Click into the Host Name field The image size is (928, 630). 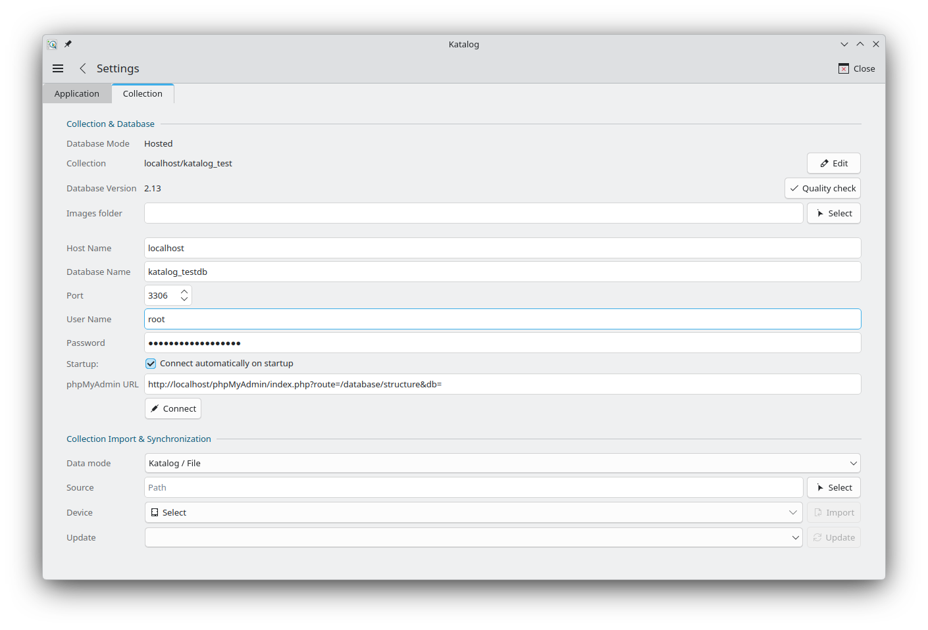click(x=503, y=248)
